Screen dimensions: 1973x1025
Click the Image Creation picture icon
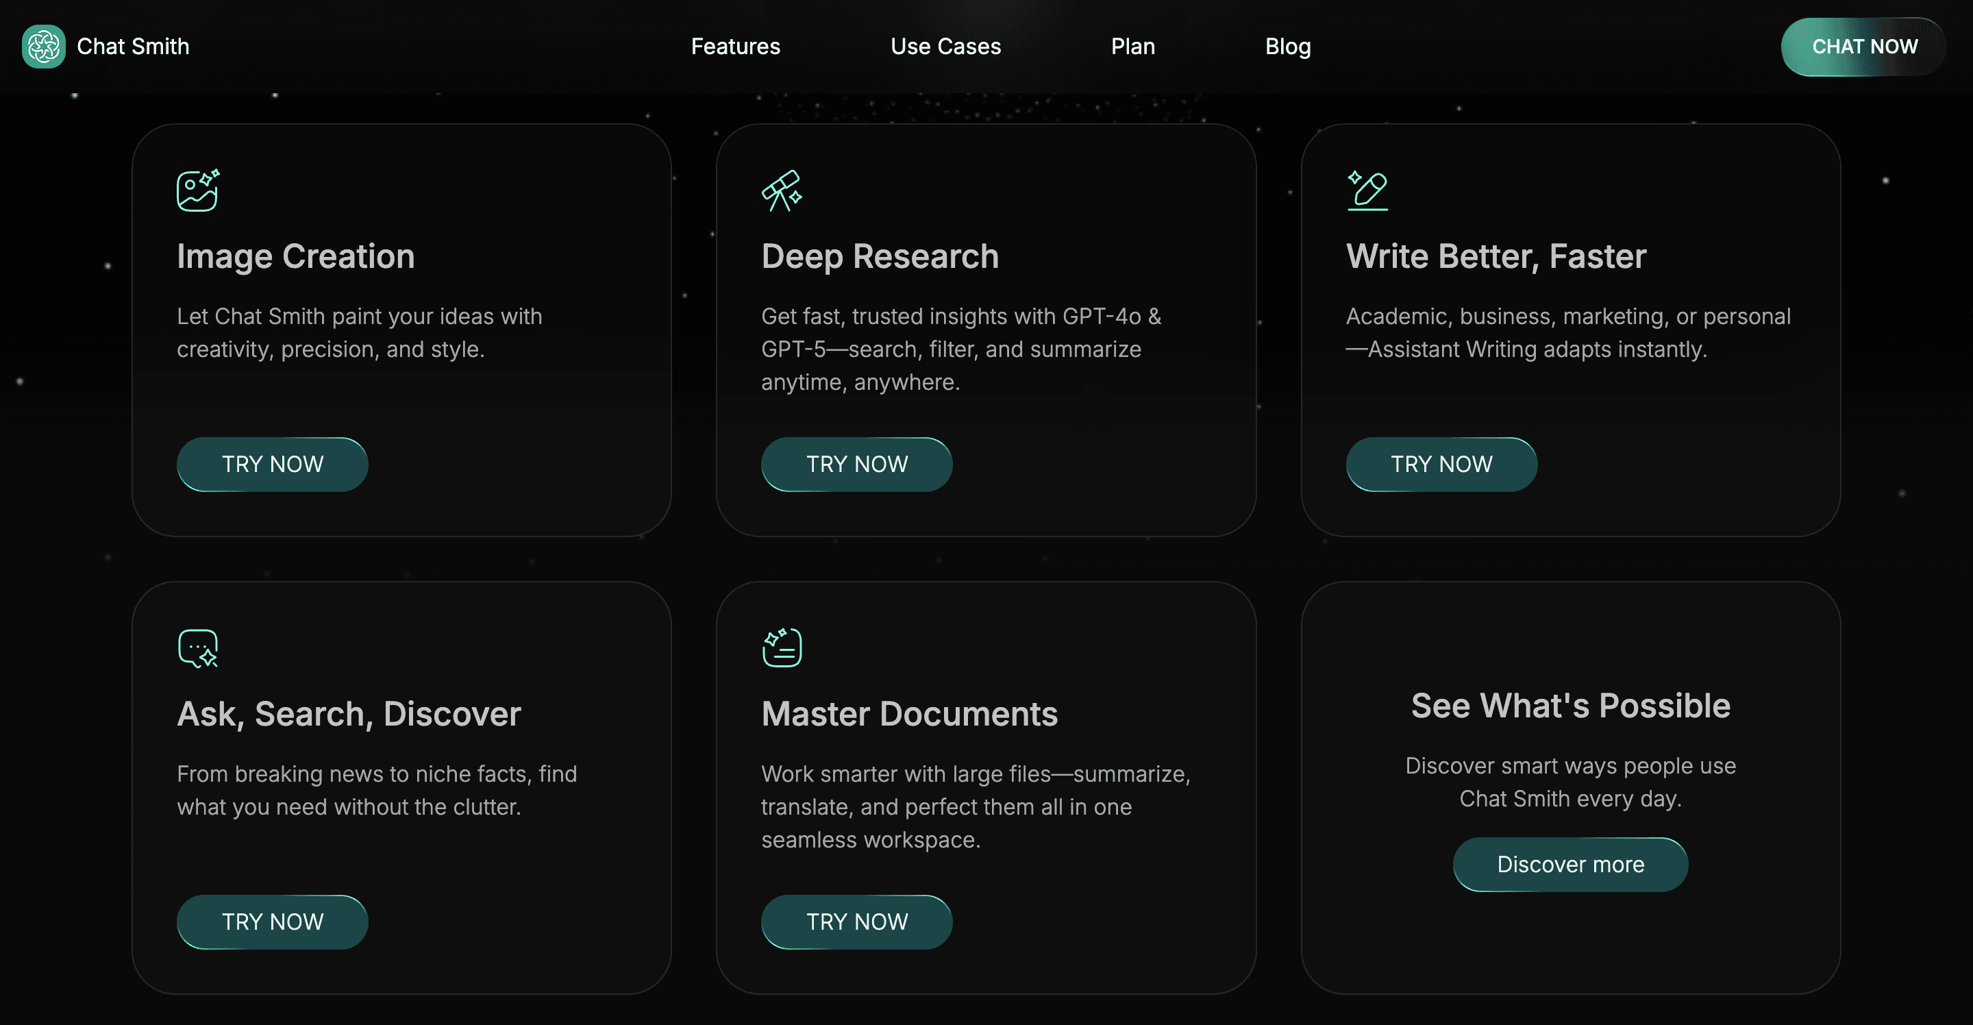197,190
